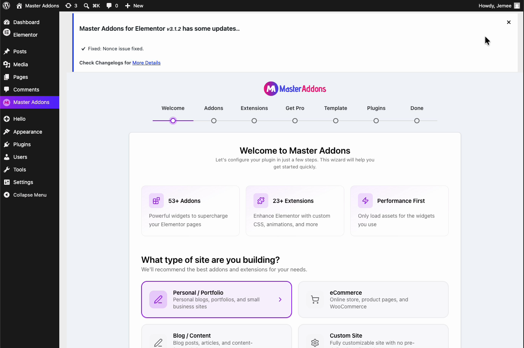524x348 pixels.
Task: Open the WordPress logo menu
Action: point(6,6)
